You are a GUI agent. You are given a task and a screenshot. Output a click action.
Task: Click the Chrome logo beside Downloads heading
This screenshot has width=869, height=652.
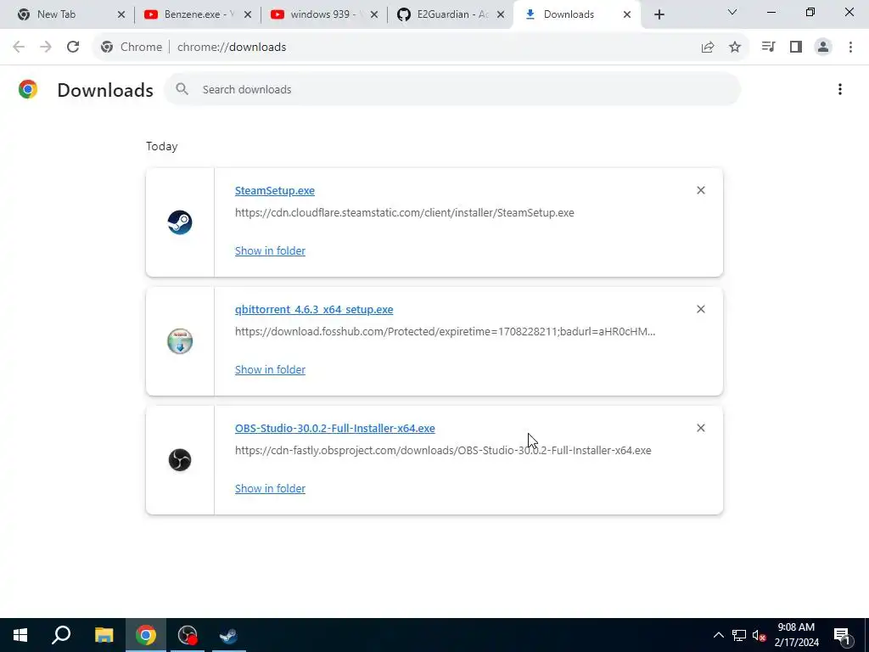point(28,89)
